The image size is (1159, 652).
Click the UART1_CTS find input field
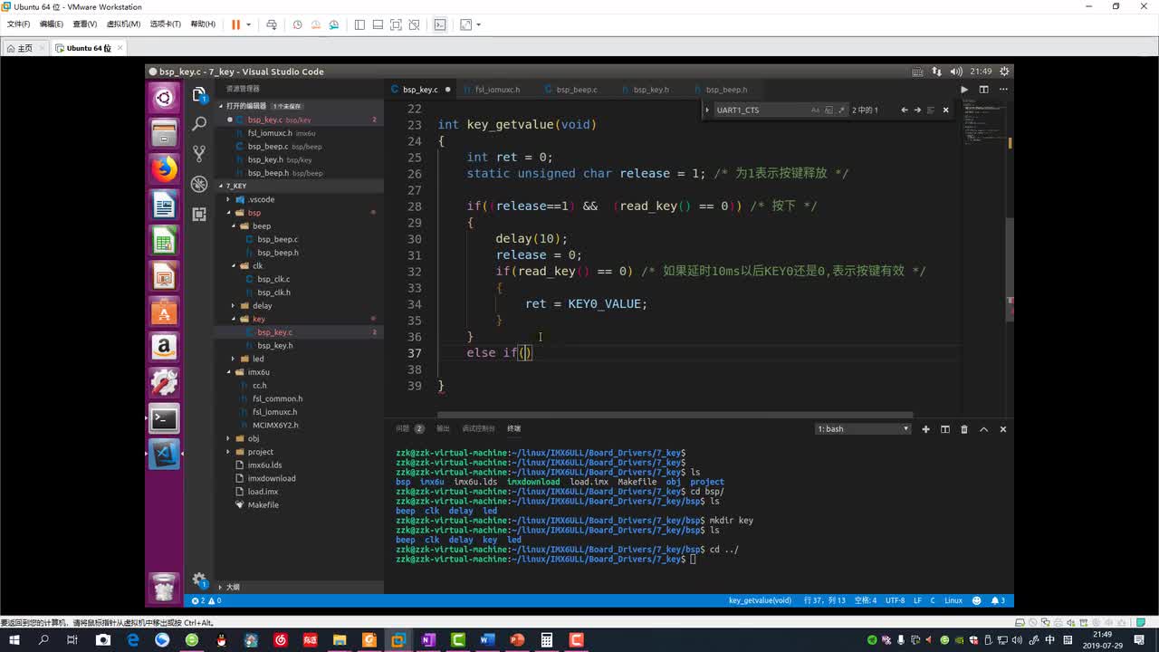761,110
